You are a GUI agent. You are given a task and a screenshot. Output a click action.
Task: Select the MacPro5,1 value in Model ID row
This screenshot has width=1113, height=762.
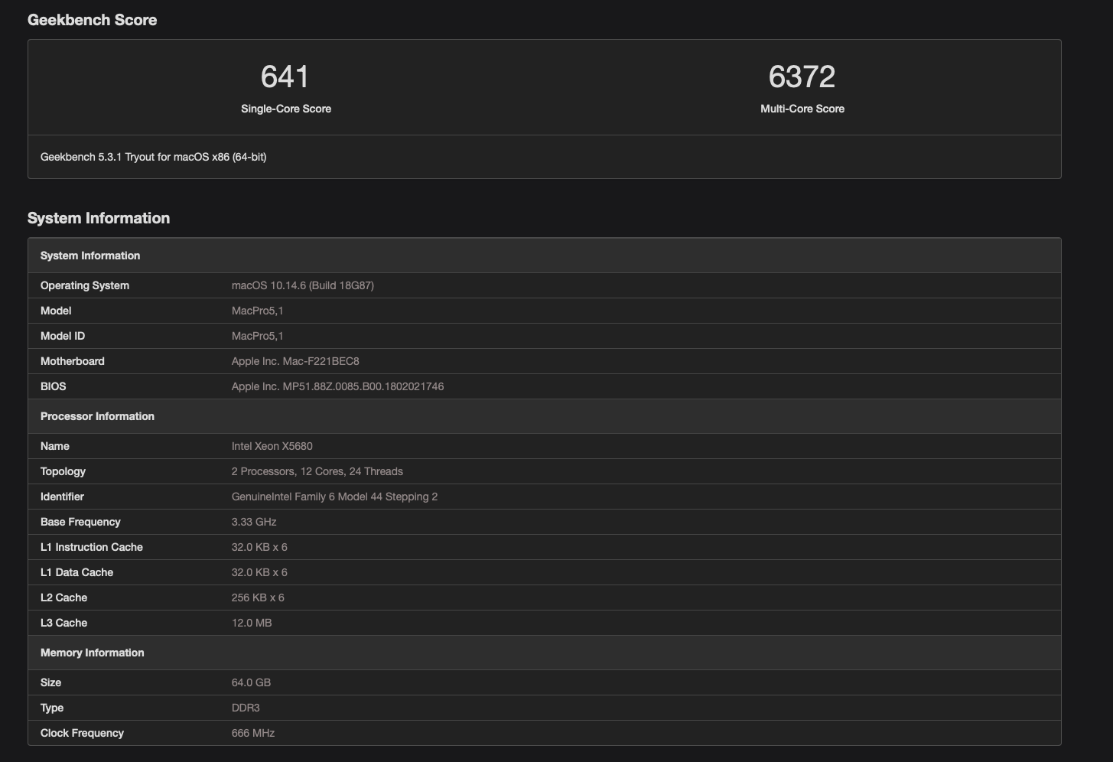click(258, 336)
